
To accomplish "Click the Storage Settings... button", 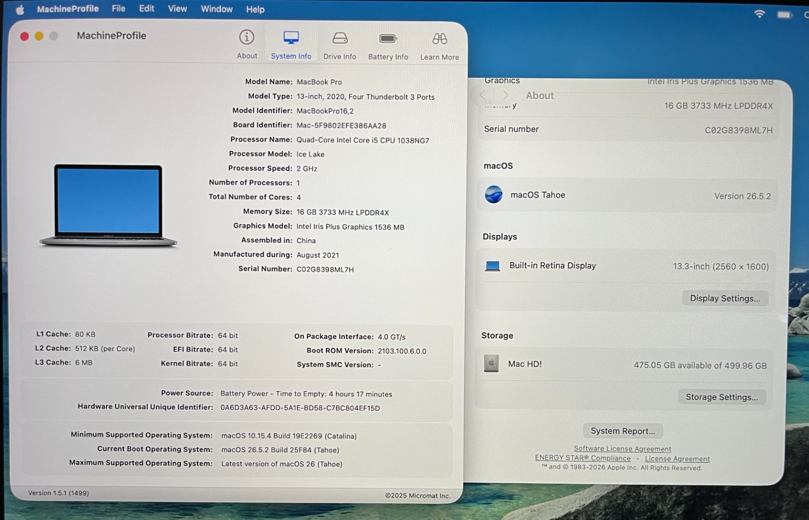I will [x=722, y=397].
